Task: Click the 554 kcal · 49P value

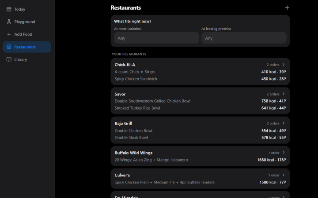Action: pos(273,131)
